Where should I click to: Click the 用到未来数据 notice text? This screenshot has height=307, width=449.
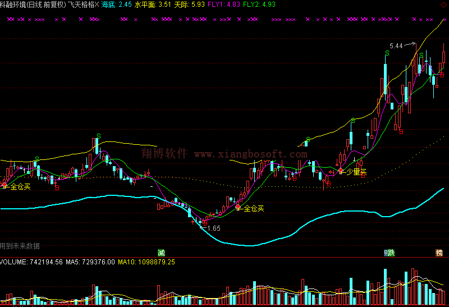pos(20,246)
